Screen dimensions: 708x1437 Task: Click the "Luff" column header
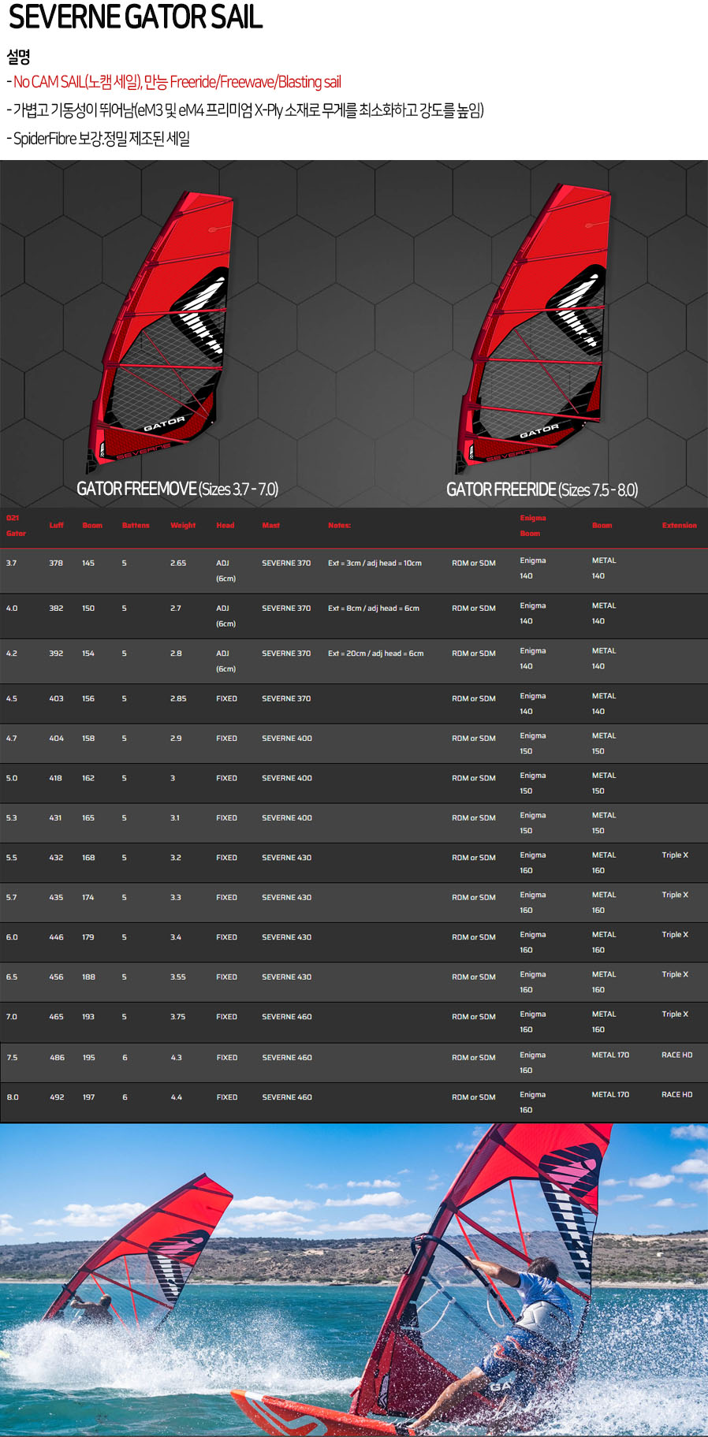click(56, 525)
